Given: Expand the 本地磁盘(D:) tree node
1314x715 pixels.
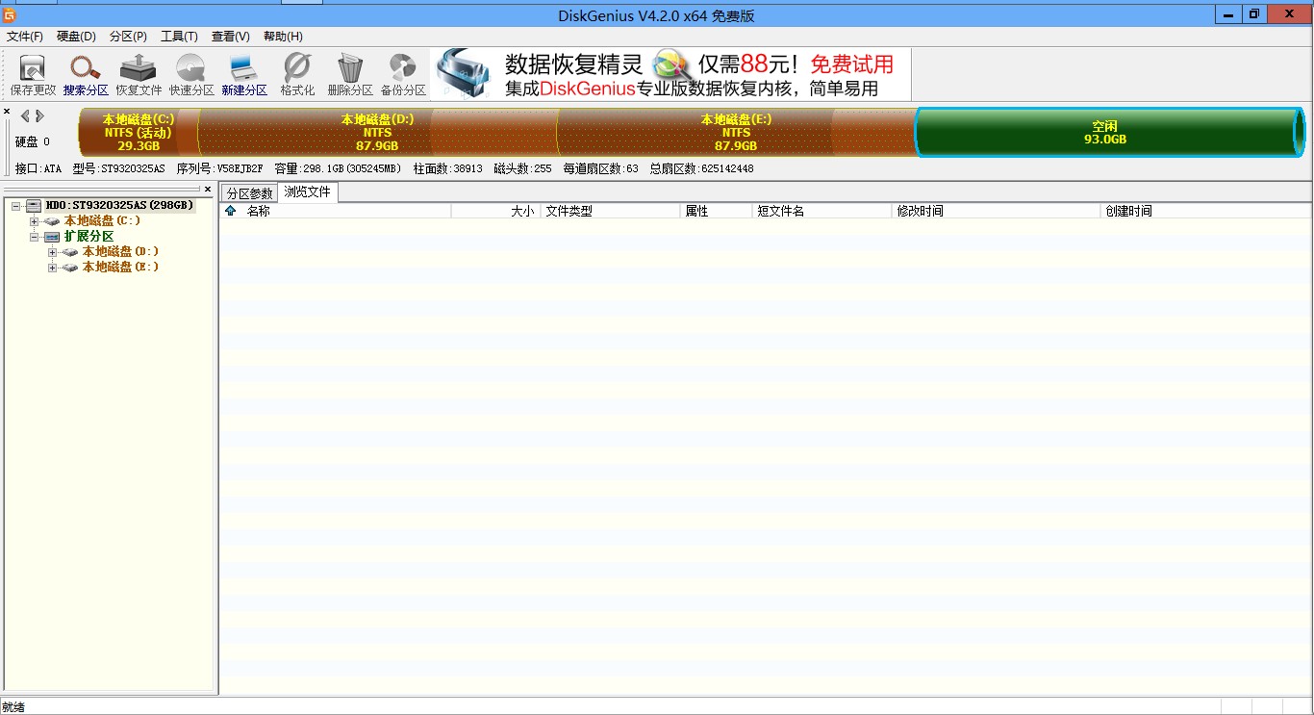Looking at the screenshot, I should coord(53,251).
